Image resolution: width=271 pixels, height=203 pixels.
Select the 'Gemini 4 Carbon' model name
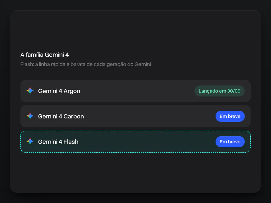(x=61, y=117)
